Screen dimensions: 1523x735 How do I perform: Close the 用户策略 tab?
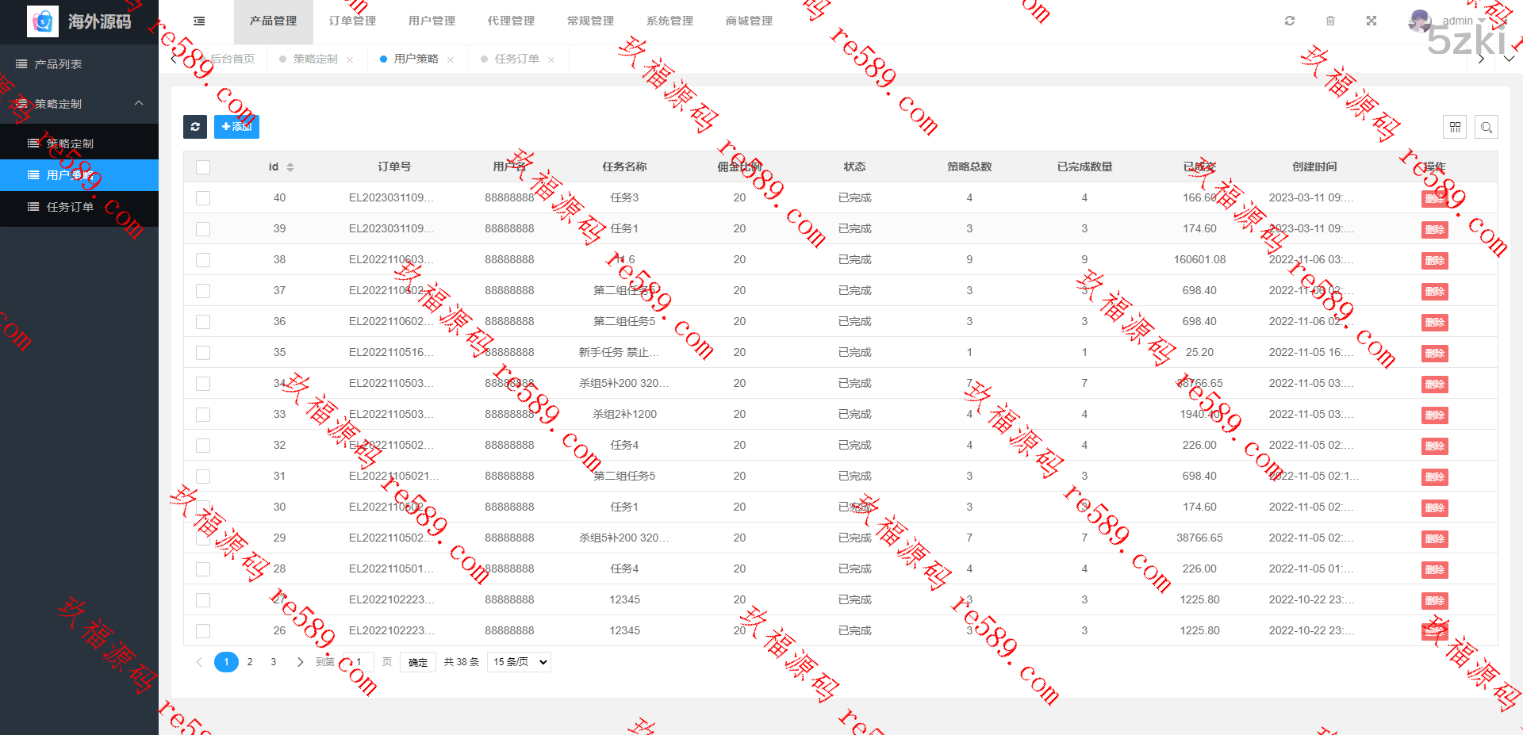click(x=451, y=59)
